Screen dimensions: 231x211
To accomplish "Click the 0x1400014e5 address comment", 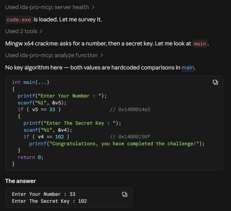I will click(130, 110).
